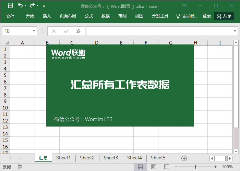The width and height of the screenshot is (240, 171).
Task: Click the 就绪 status bar text
Action: (x=7, y=167)
